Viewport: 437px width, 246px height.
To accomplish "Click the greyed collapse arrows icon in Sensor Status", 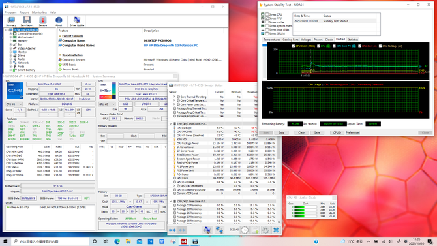I will (182, 230).
